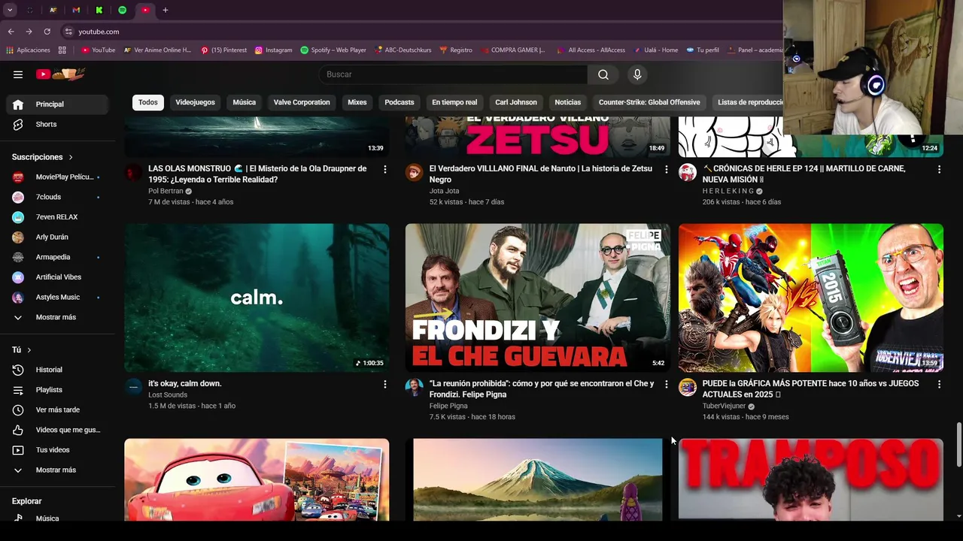The height and width of the screenshot is (541, 963).
Task: Click Jota Jota channel avatar
Action: point(414,173)
